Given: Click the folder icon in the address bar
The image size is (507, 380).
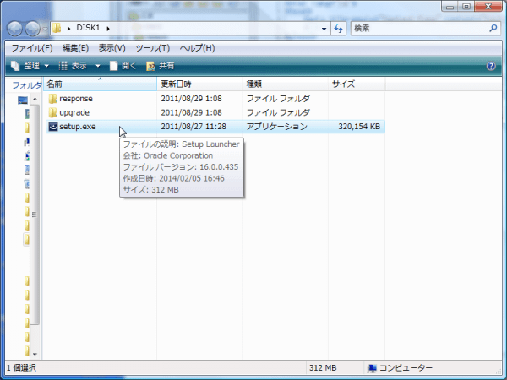Looking at the screenshot, I should 57,29.
